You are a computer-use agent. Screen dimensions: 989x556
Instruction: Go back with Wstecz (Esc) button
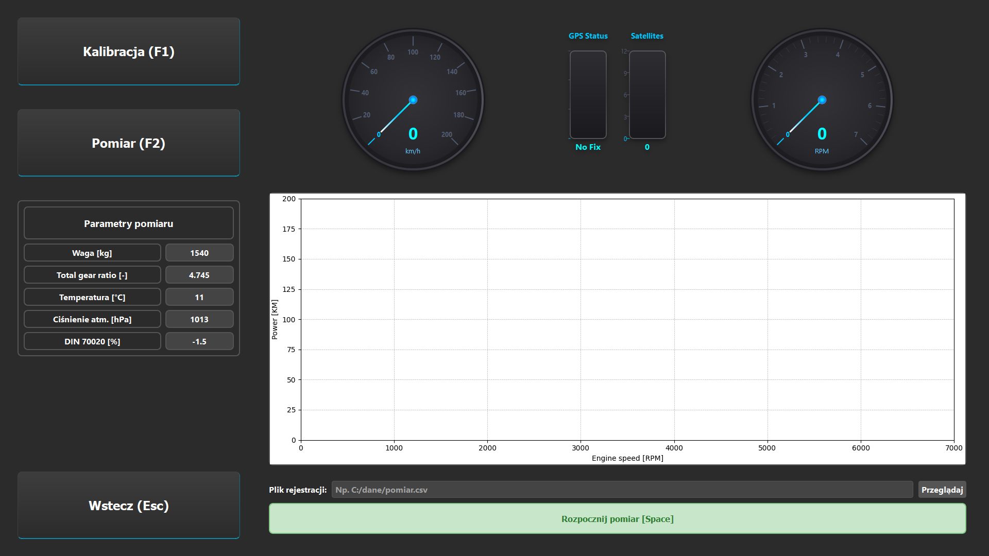tap(129, 506)
